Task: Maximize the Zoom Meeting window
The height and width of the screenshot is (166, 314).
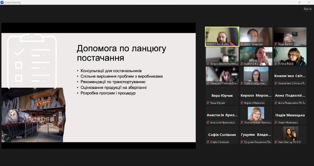Action: (299, 2)
